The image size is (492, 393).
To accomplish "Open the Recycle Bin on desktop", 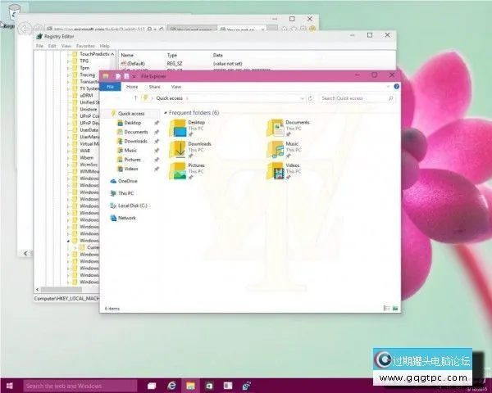I will click(16, 15).
